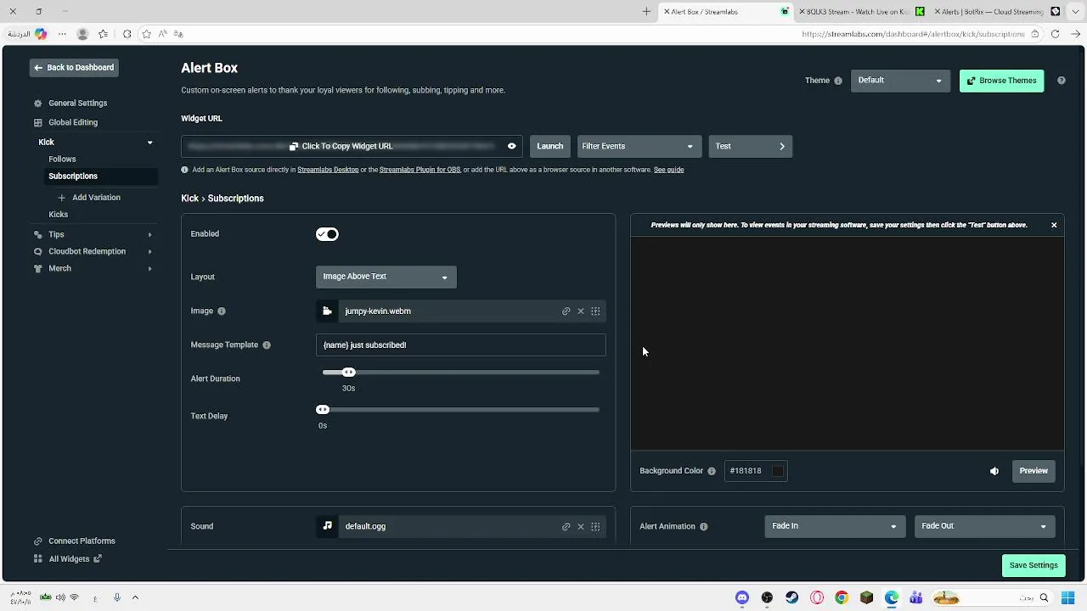
Task: Open General Settings in the sidebar
Action: coord(77,104)
